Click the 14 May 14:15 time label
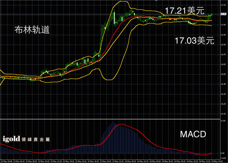228x163 pixels. pyautogui.click(x=217, y=161)
